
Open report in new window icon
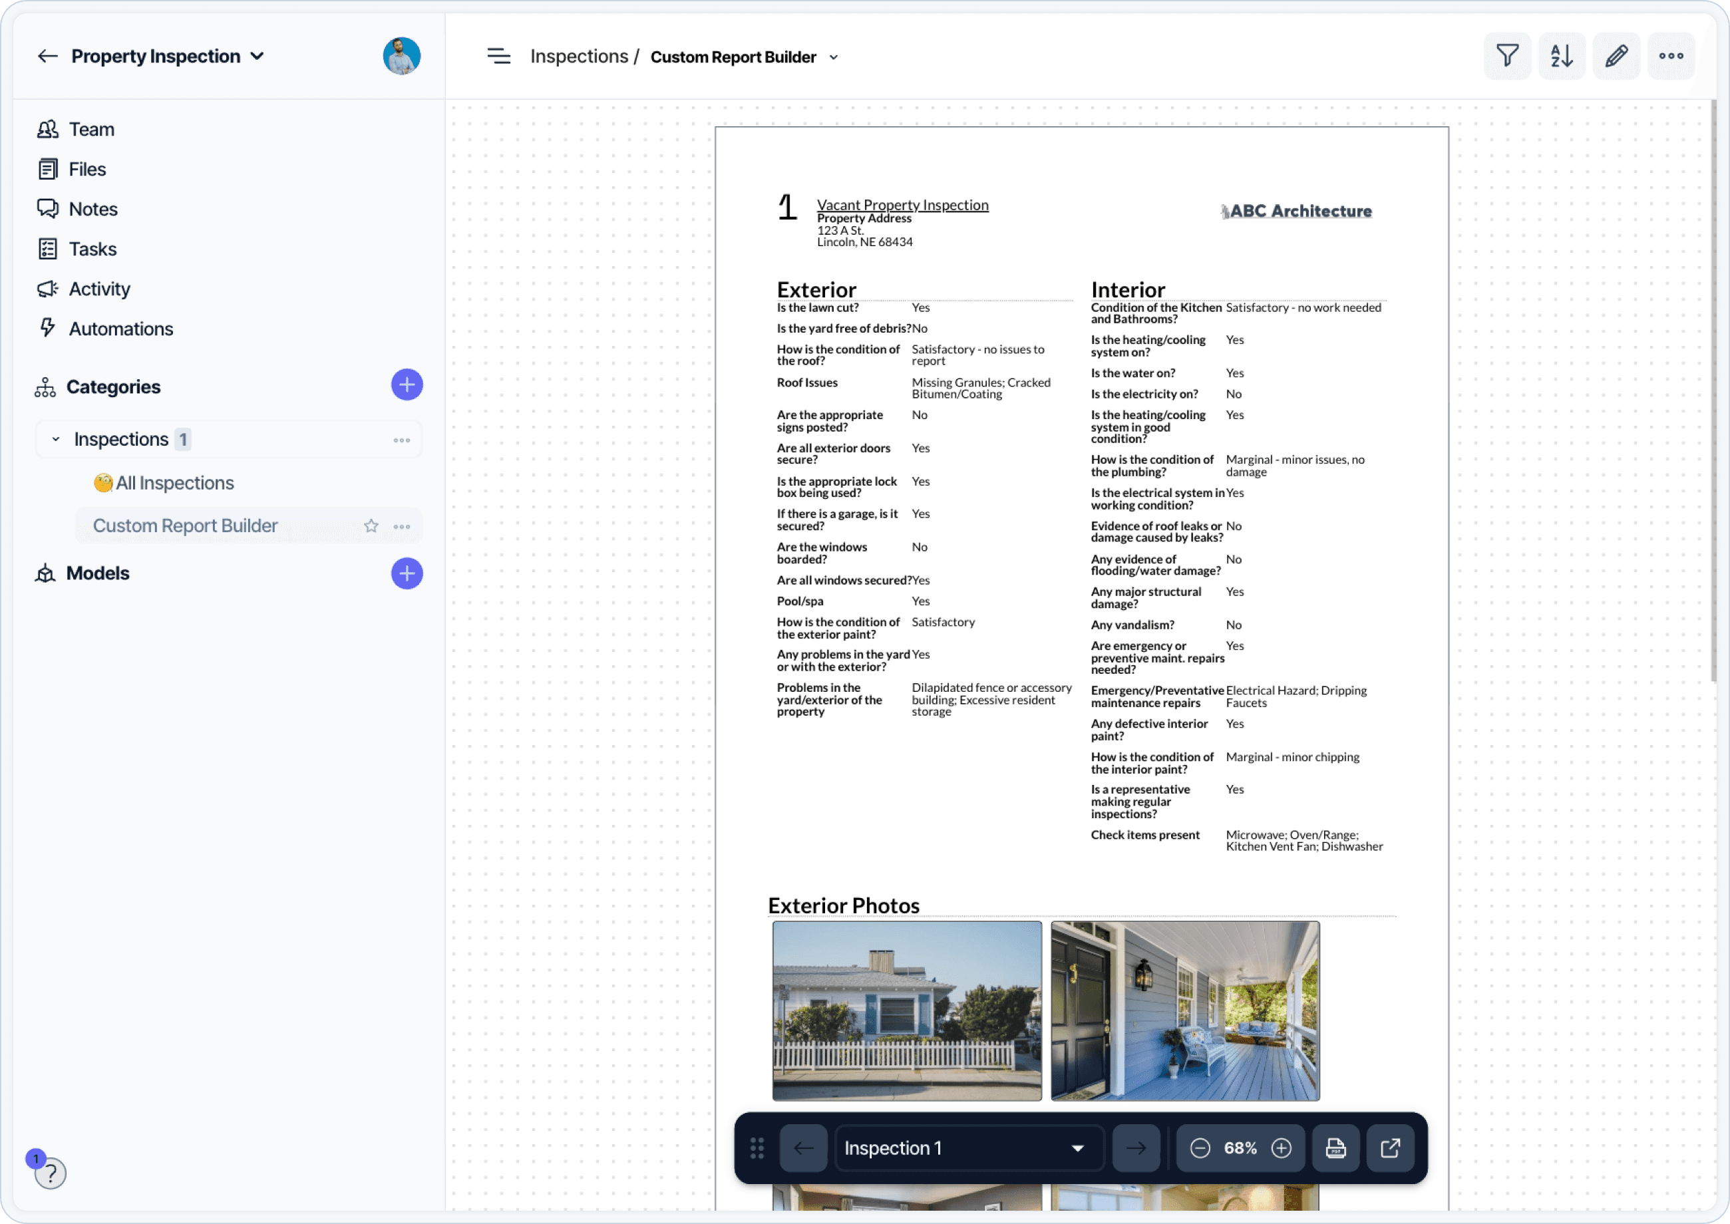point(1390,1148)
